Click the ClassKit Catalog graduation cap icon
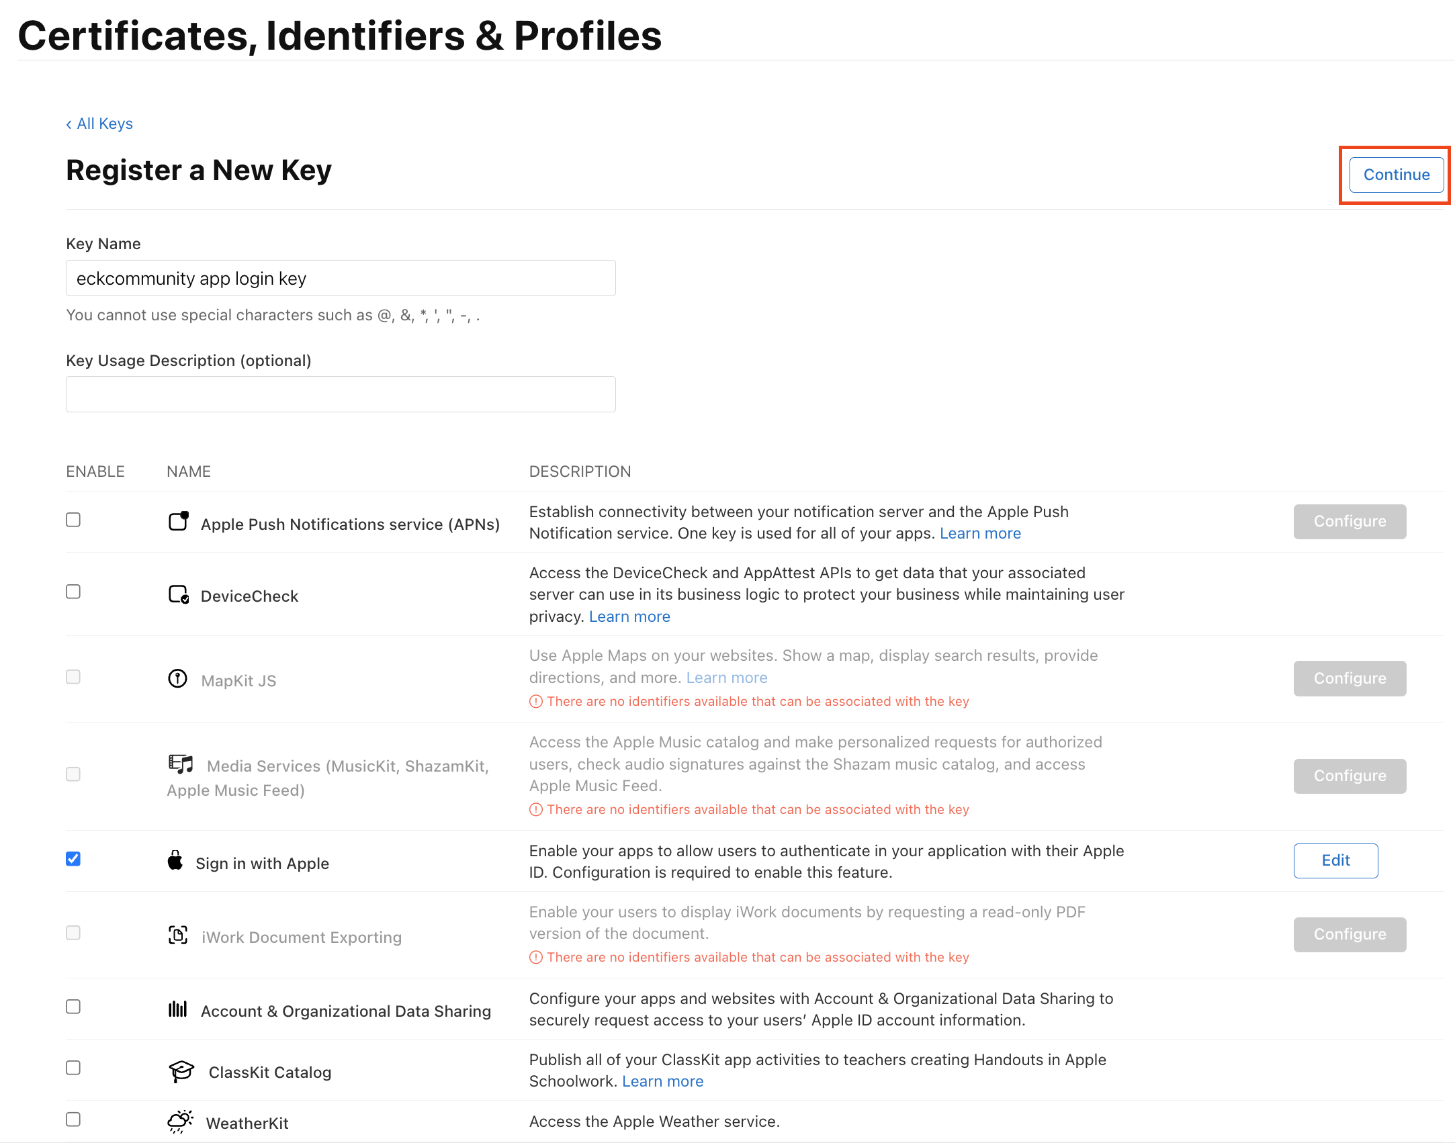Image resolution: width=1455 pixels, height=1143 pixels. coord(181,1070)
